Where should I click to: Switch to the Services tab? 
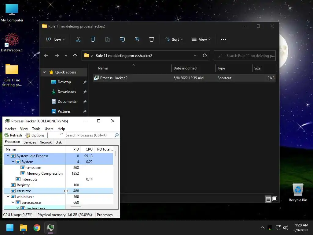(30, 142)
